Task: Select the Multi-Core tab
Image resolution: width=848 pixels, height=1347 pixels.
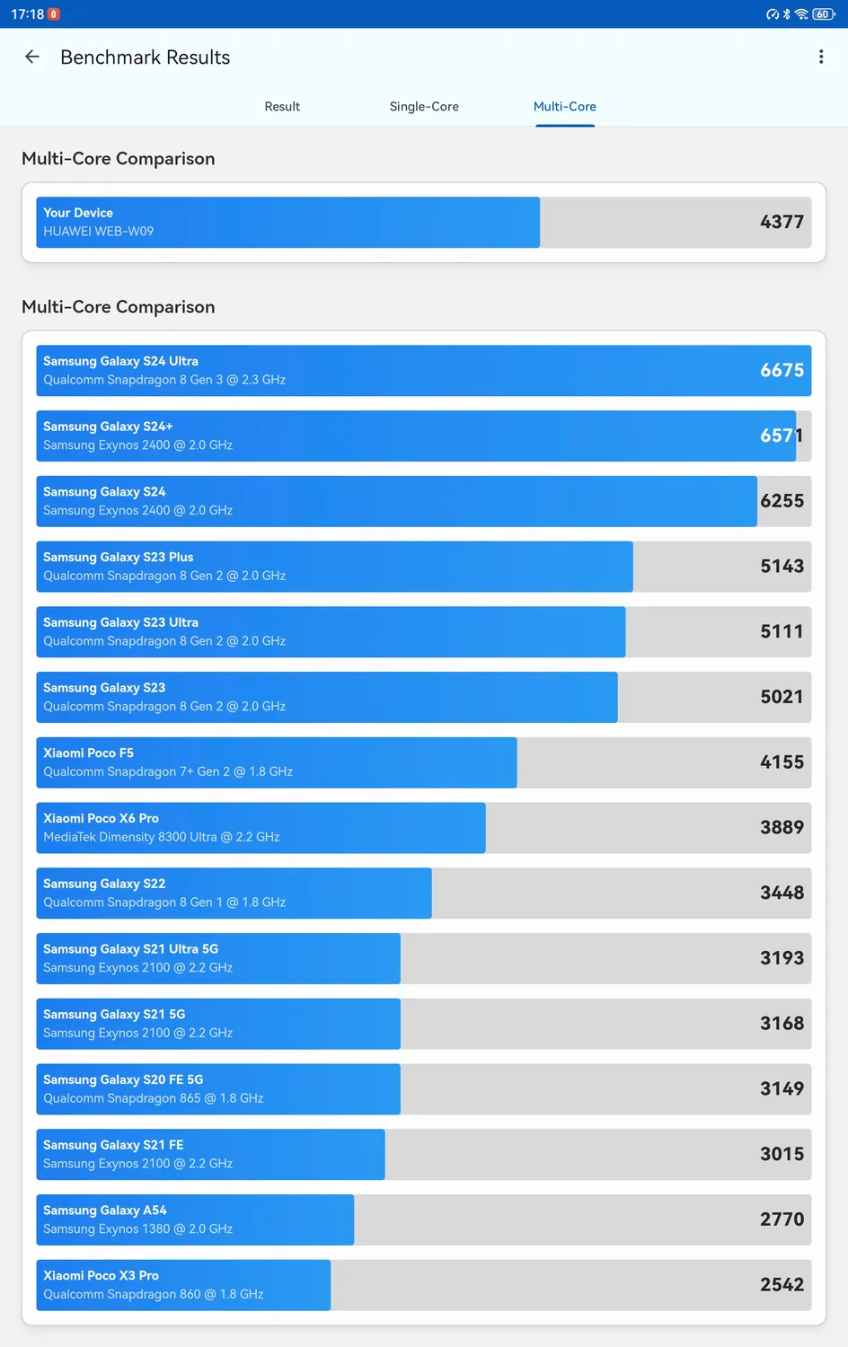Action: pos(564,106)
